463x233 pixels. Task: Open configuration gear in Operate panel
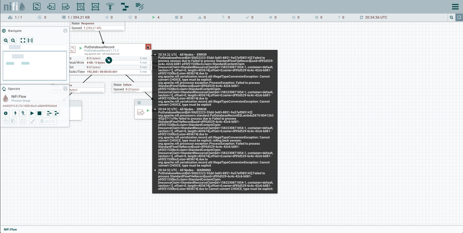pos(6,113)
